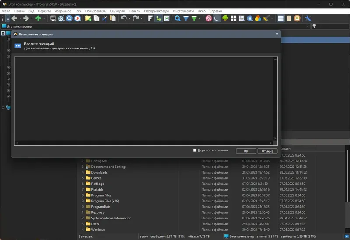Open Configuration with wrench icon

pyautogui.click(x=308, y=18)
